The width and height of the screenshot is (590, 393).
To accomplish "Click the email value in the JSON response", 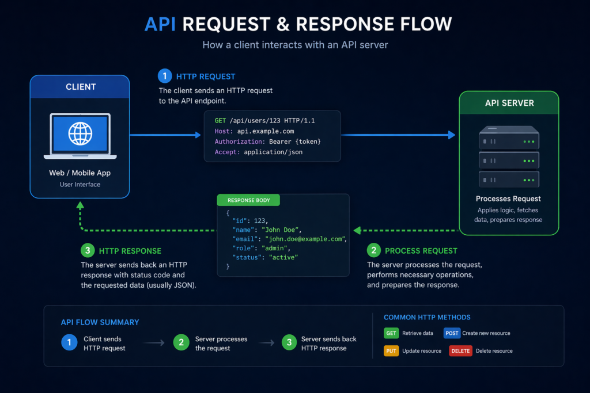I will click(x=305, y=239).
